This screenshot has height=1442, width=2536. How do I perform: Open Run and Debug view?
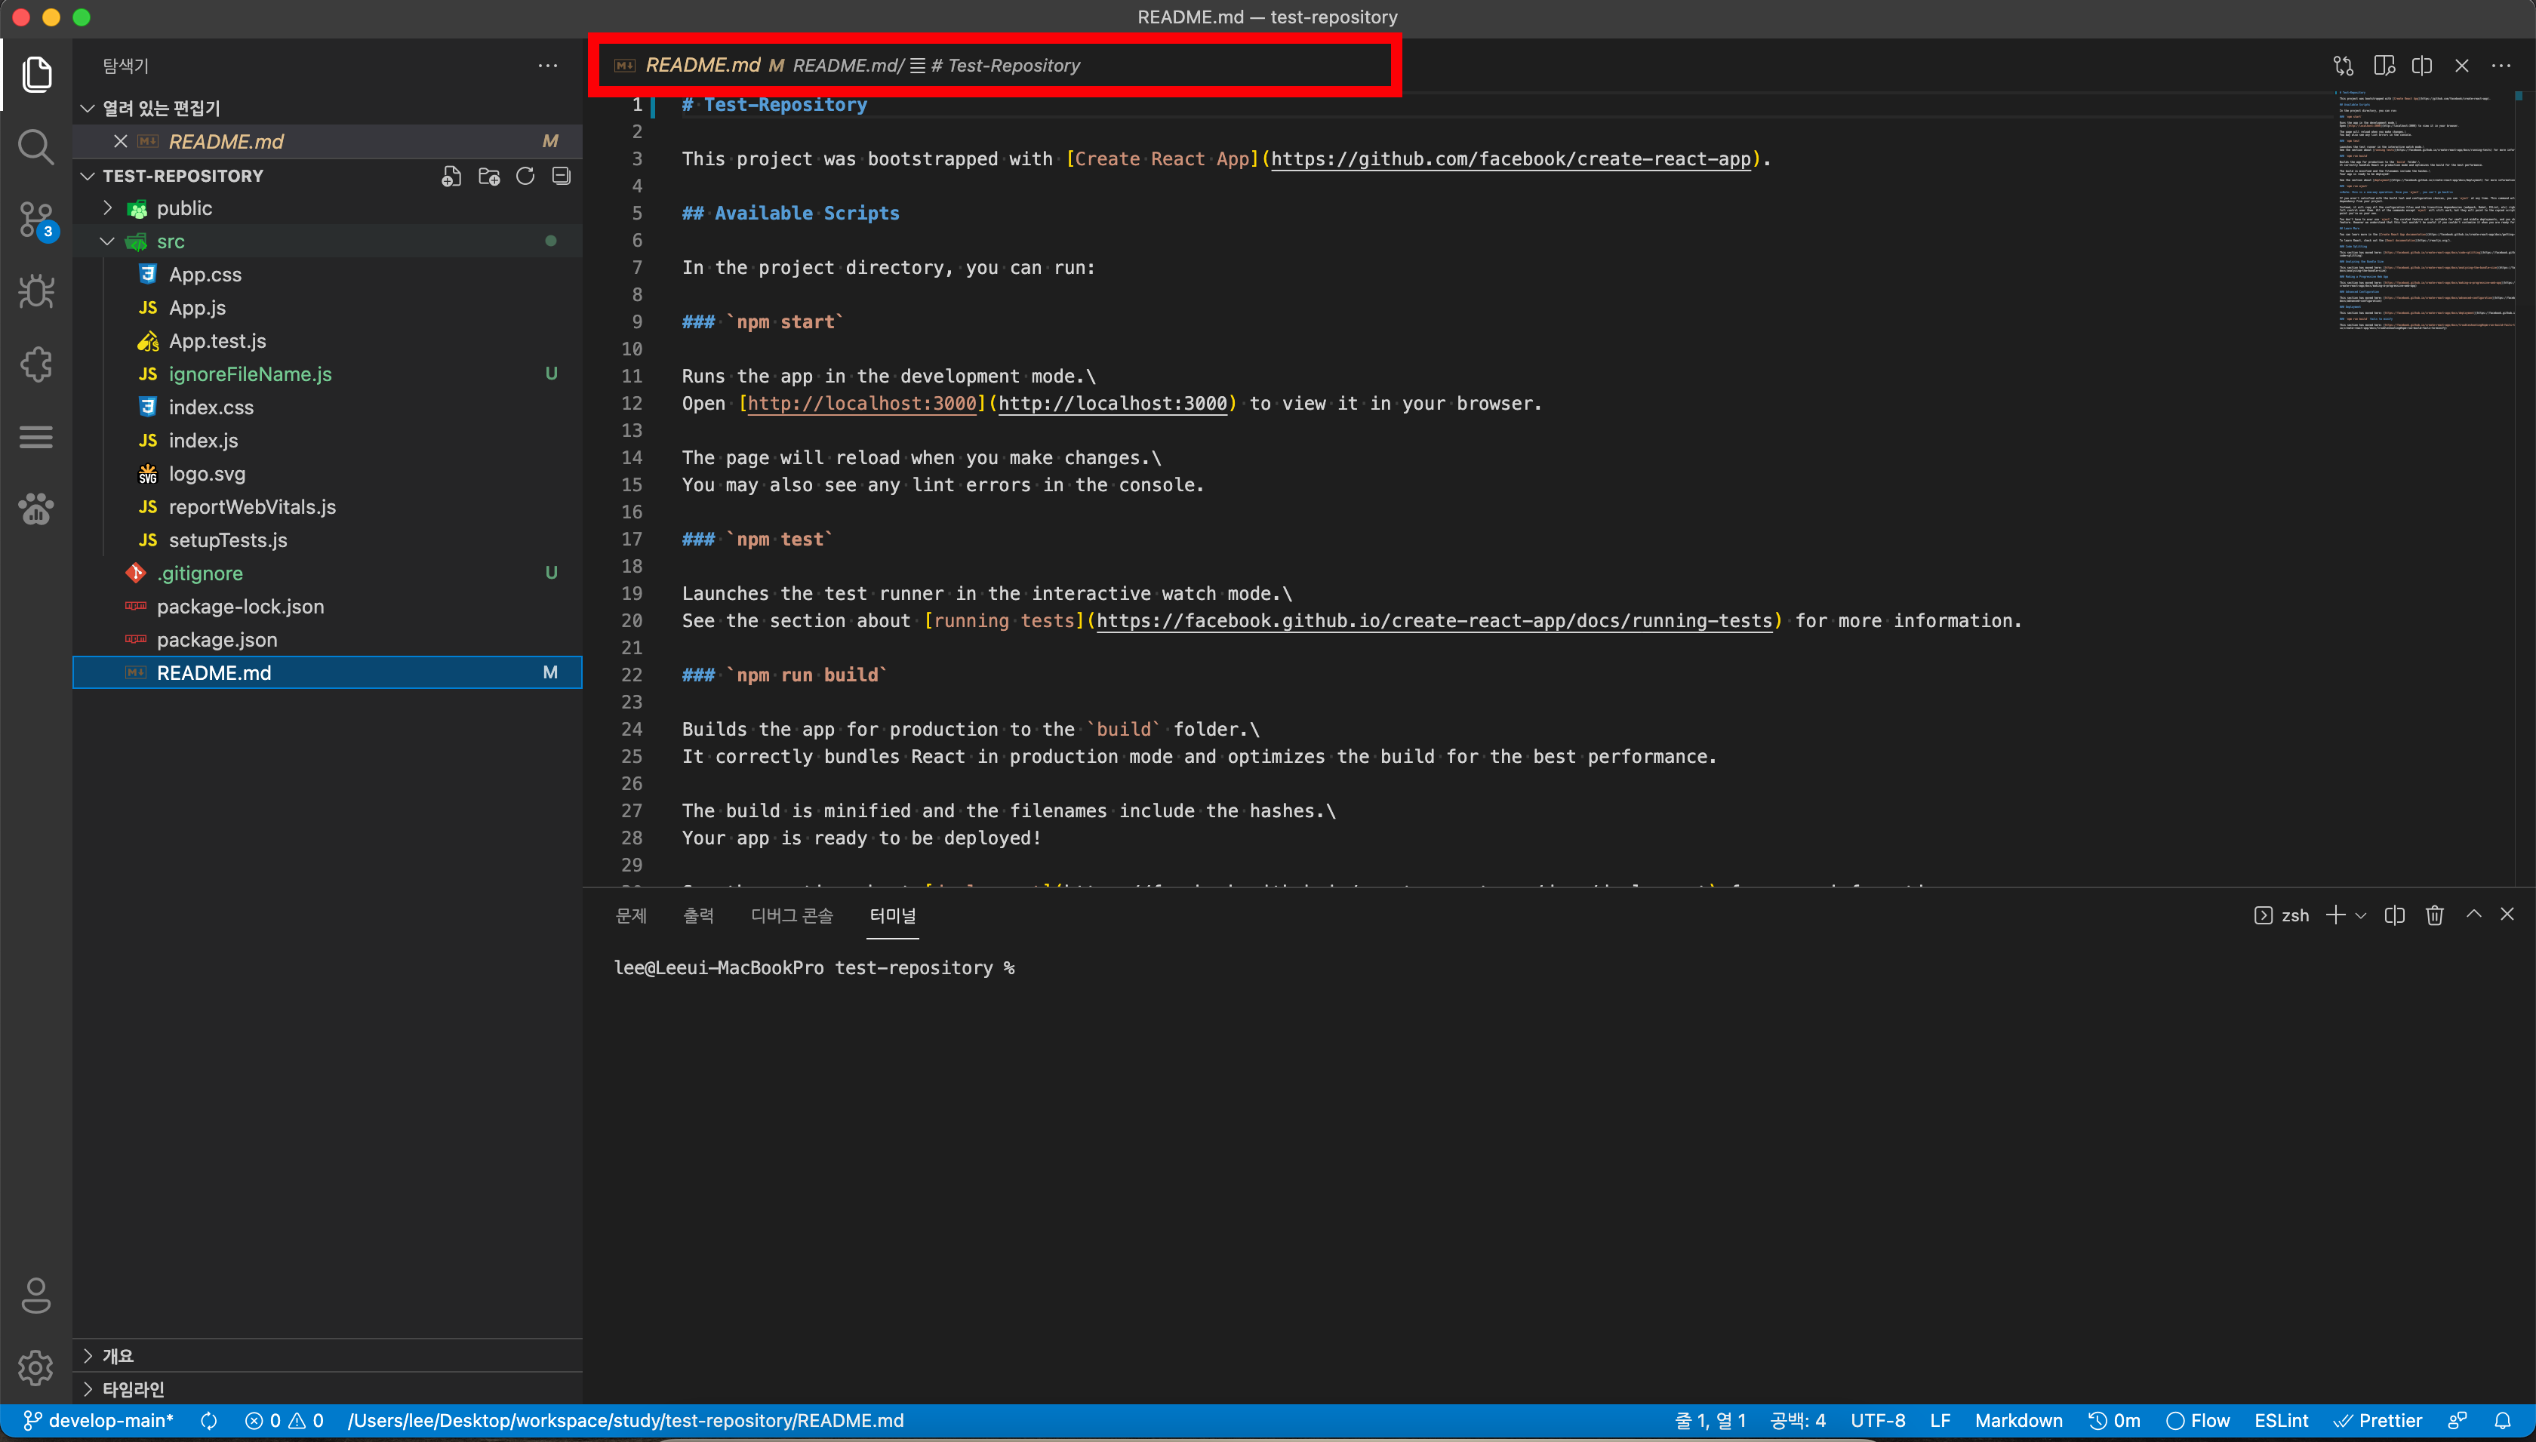point(35,291)
